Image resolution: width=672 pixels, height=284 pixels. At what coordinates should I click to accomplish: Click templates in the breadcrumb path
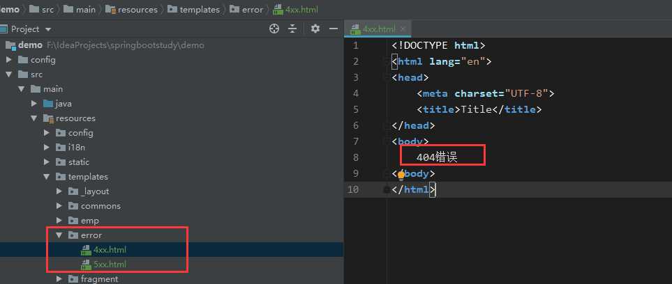click(199, 10)
